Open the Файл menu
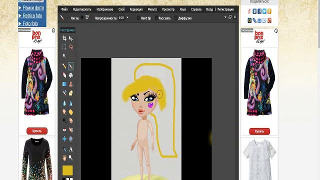The image size is (320, 180). 64,9
